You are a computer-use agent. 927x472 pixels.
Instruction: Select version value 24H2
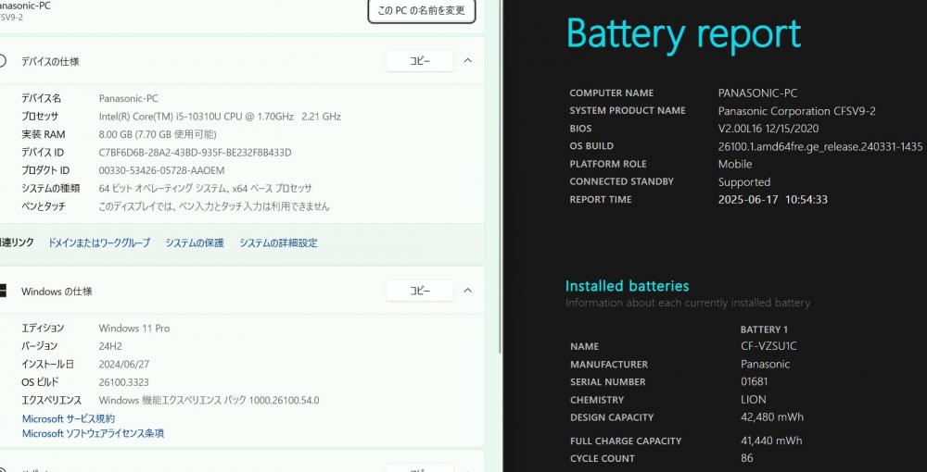coord(110,346)
